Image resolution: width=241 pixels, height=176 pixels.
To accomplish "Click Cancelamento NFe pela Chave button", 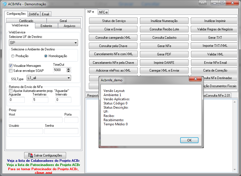I will point(114,63).
